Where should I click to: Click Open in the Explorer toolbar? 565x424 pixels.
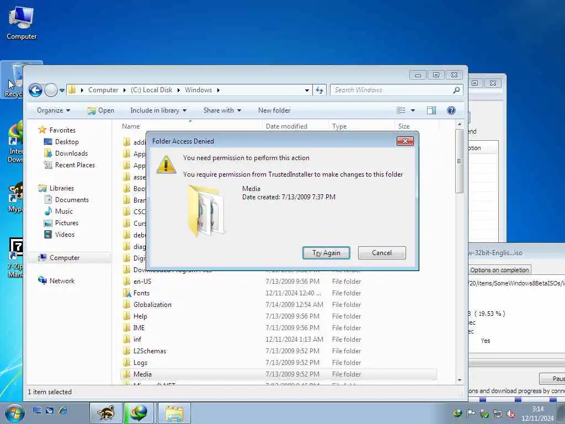click(100, 110)
